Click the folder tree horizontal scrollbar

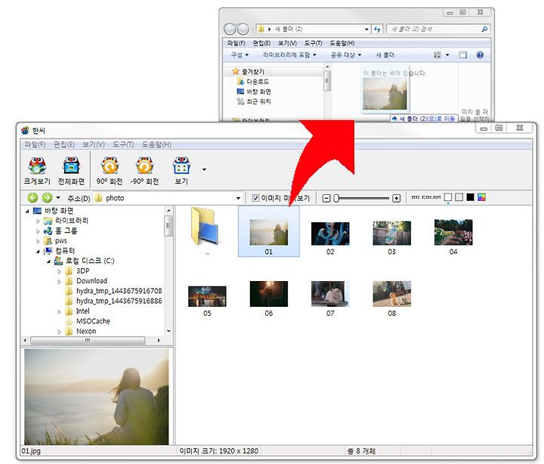pyautogui.click(x=88, y=341)
